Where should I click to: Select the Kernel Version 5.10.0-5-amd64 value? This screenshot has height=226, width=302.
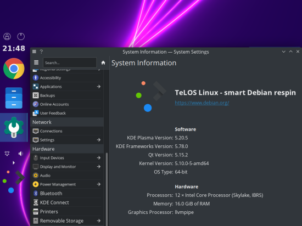pyautogui.click(x=192, y=163)
